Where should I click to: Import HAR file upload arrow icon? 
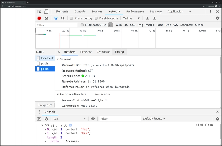147,18
